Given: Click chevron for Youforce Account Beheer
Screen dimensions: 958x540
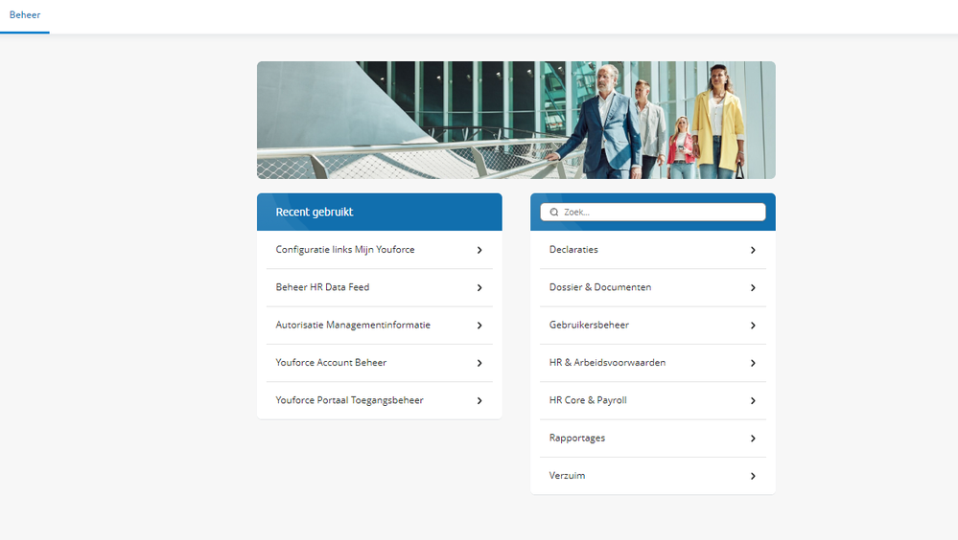Looking at the screenshot, I should (x=479, y=363).
